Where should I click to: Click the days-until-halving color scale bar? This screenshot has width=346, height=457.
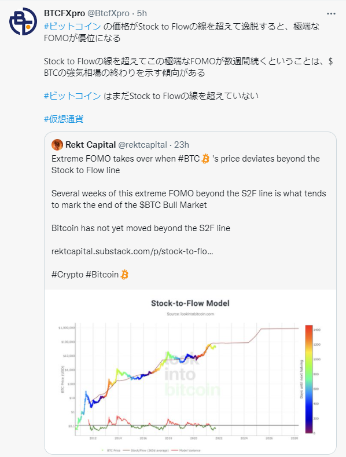pos(309,379)
